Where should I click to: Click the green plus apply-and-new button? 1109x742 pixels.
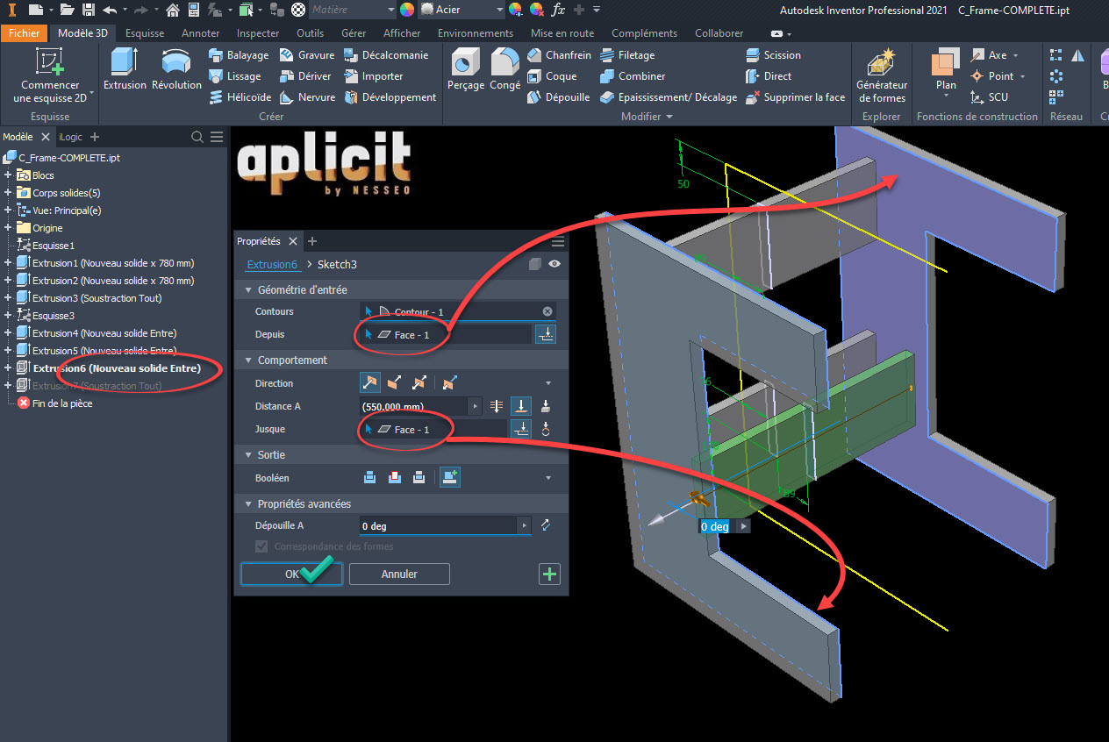549,574
